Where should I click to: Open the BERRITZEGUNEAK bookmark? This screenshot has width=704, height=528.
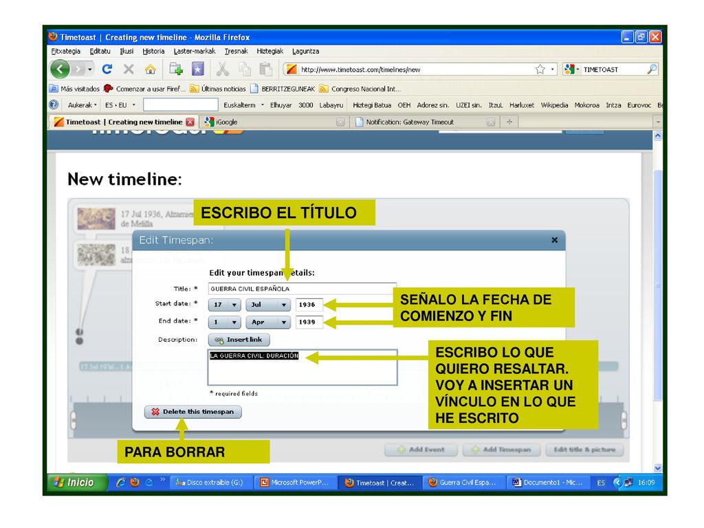point(283,89)
